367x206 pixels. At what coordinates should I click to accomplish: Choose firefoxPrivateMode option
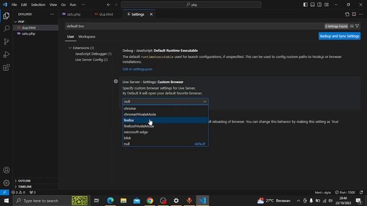165,126
